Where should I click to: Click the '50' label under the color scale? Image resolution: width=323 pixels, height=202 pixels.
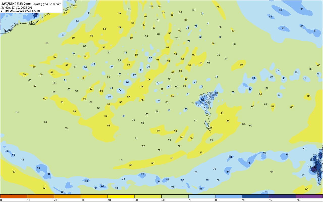pos(136,200)
